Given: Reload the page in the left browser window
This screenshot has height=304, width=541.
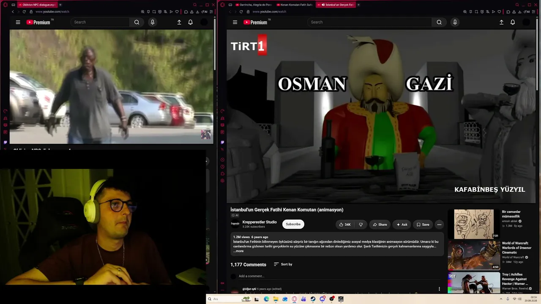Looking at the screenshot, I should point(24,12).
